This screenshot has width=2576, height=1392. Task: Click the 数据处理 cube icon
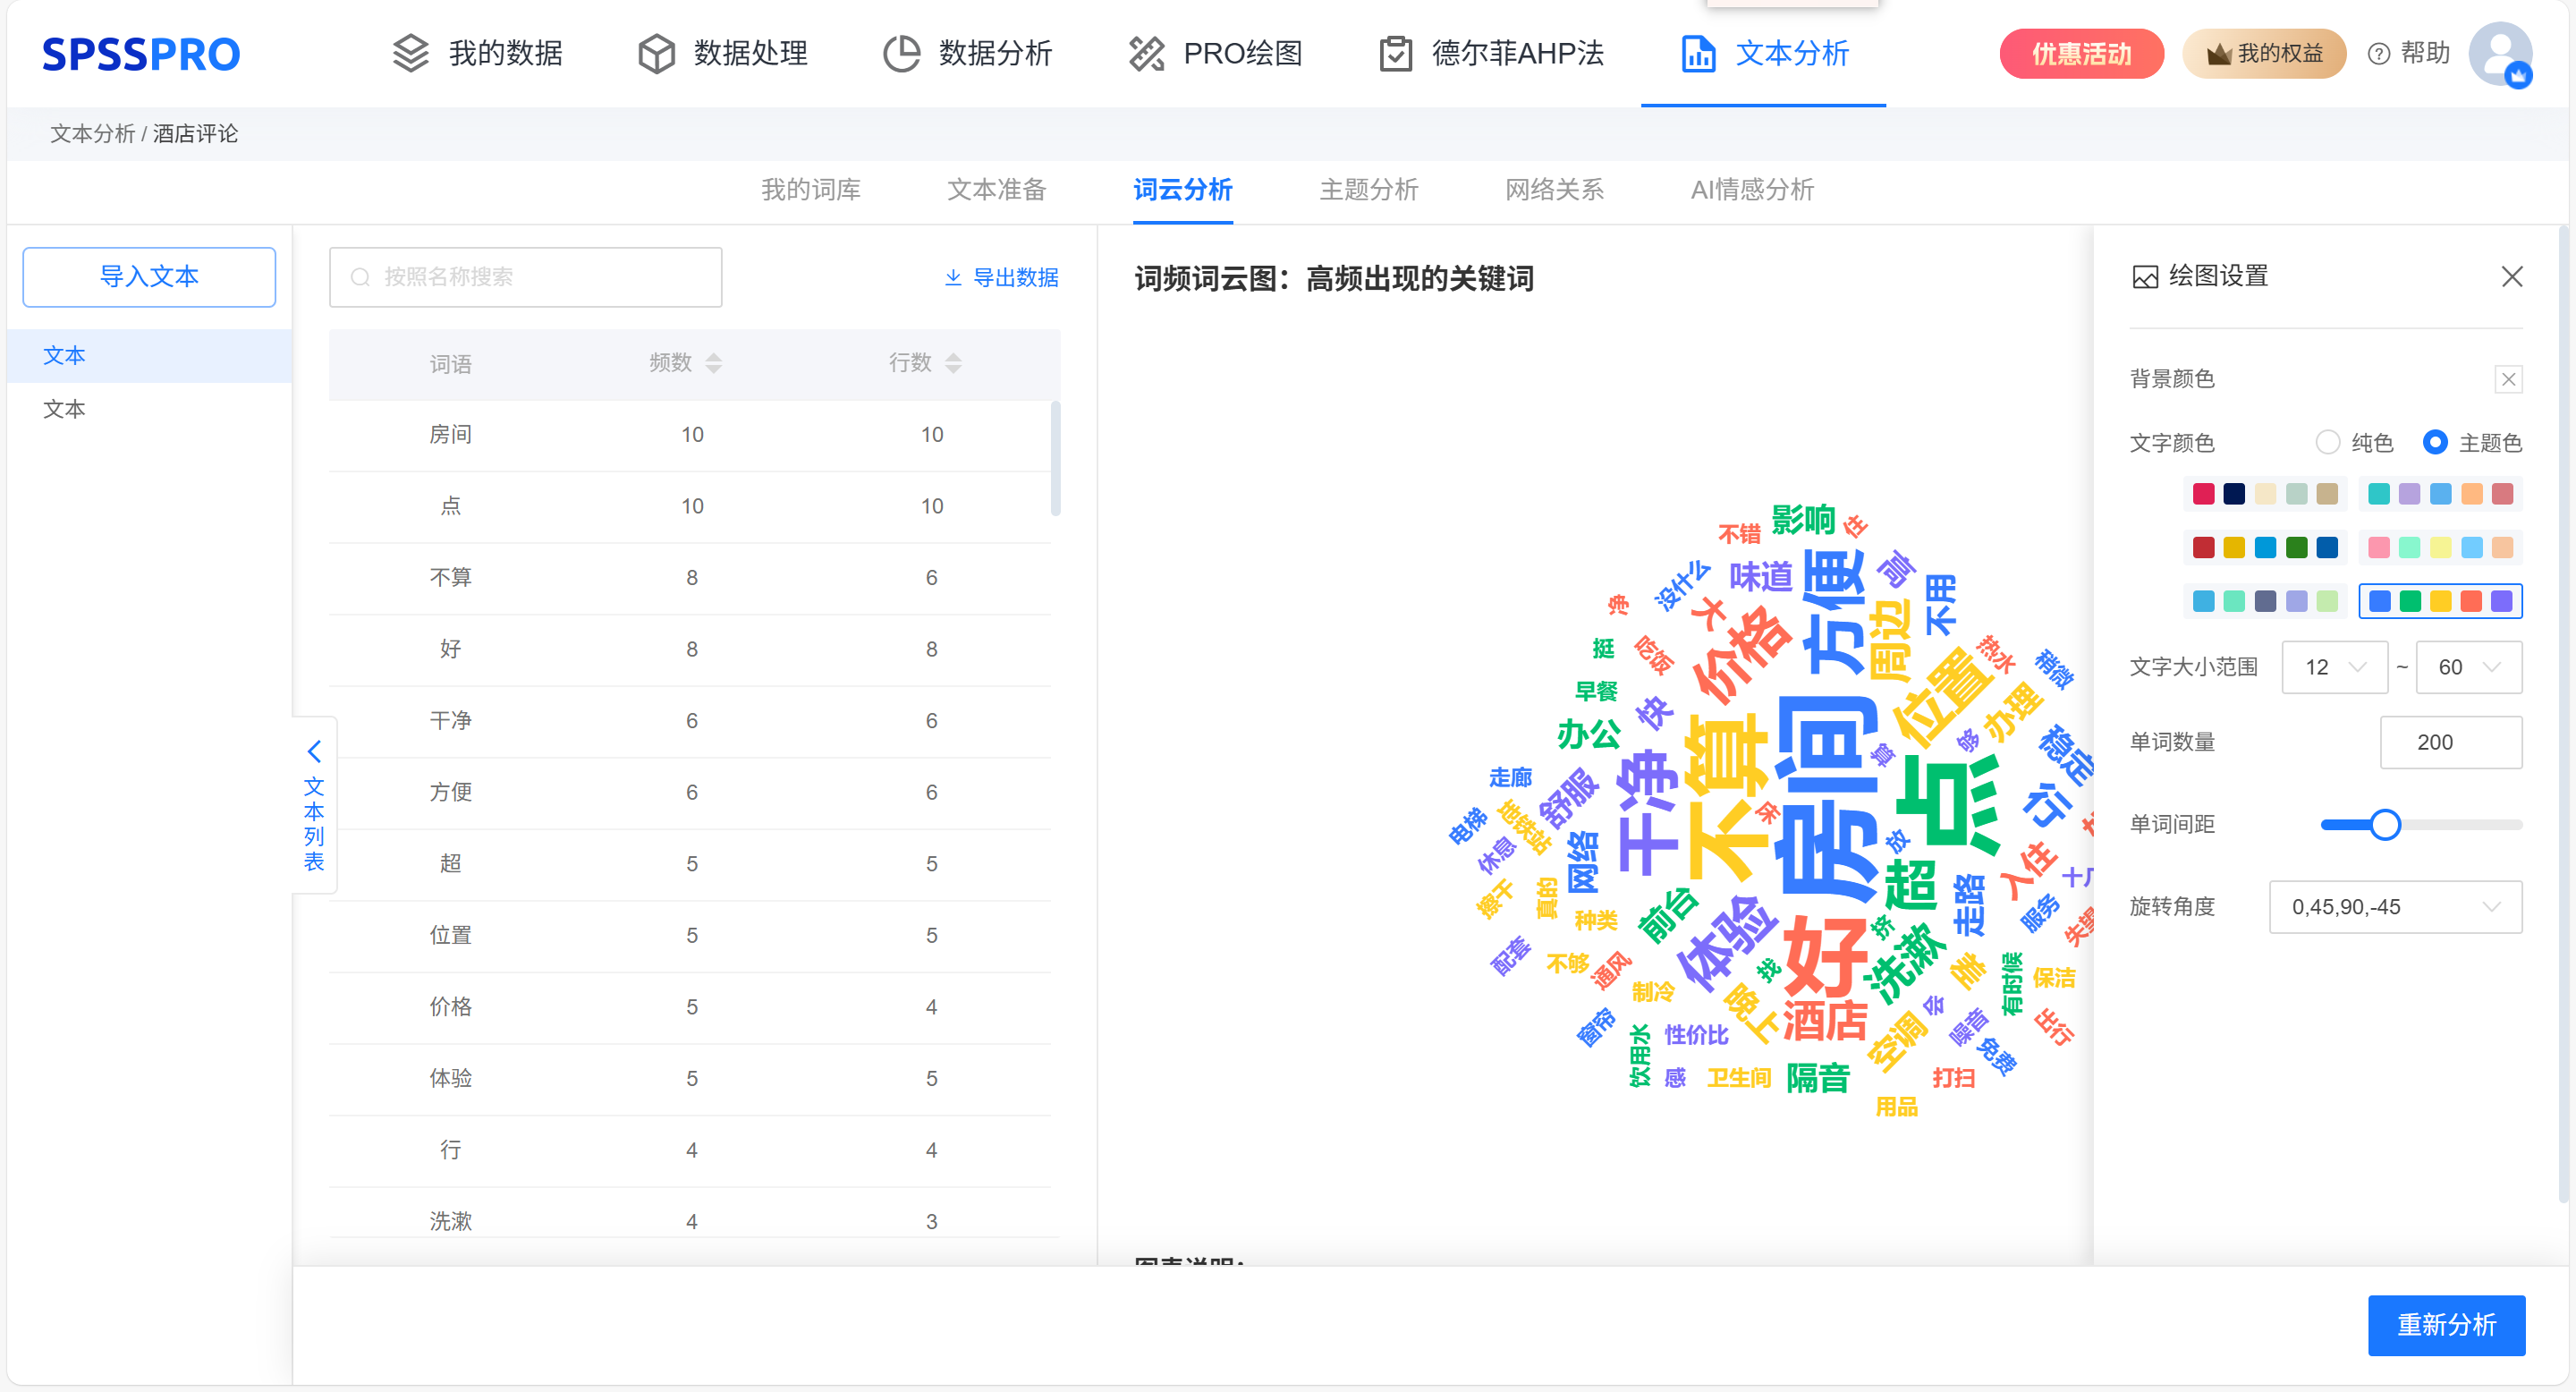656,53
